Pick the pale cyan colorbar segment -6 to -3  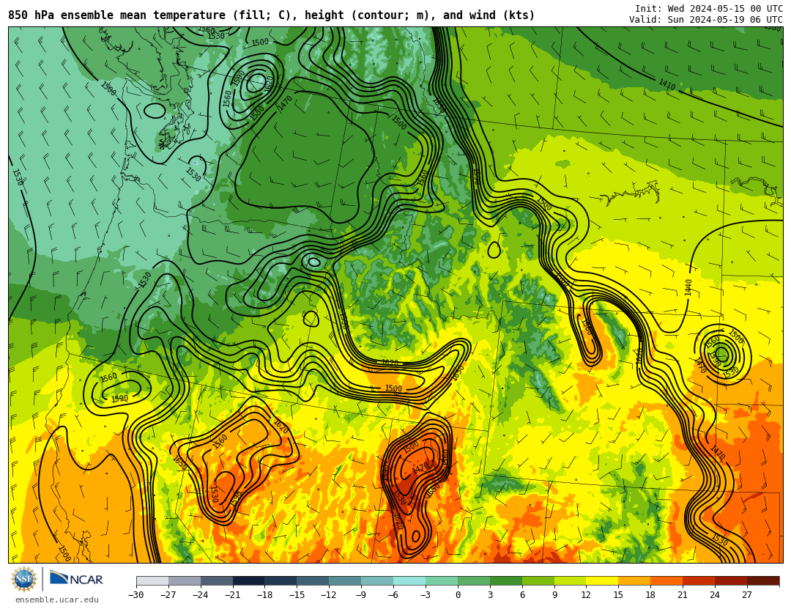(x=409, y=580)
